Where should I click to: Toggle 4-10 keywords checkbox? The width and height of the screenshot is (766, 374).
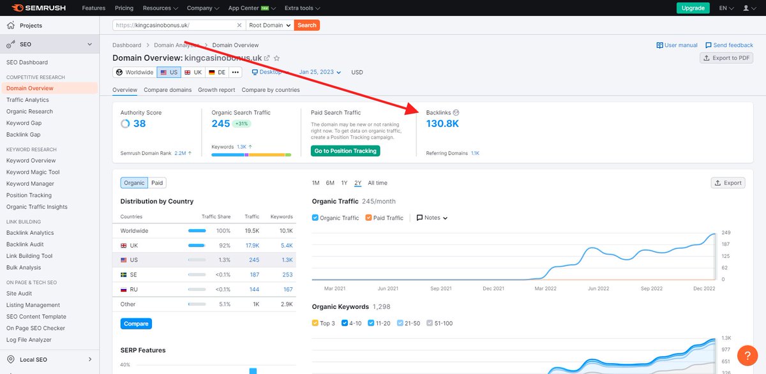tap(345, 323)
